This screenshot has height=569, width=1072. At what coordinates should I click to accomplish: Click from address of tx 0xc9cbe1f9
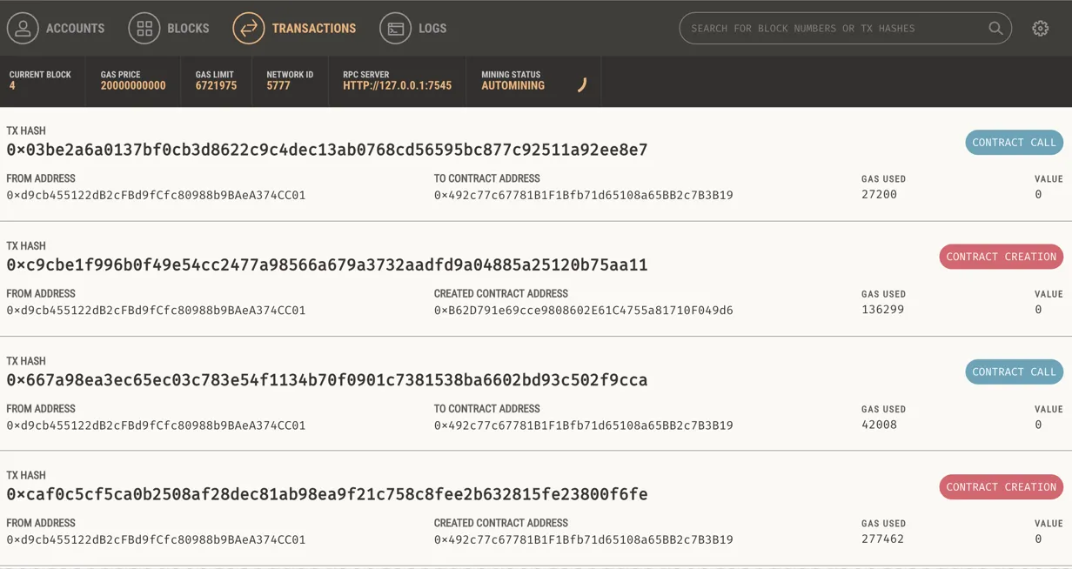[x=156, y=310]
